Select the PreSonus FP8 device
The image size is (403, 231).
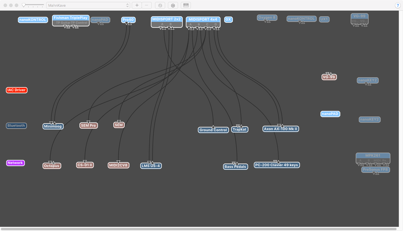[376, 170]
